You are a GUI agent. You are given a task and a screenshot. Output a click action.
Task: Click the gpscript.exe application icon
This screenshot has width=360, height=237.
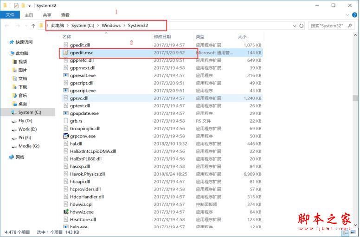66,91
